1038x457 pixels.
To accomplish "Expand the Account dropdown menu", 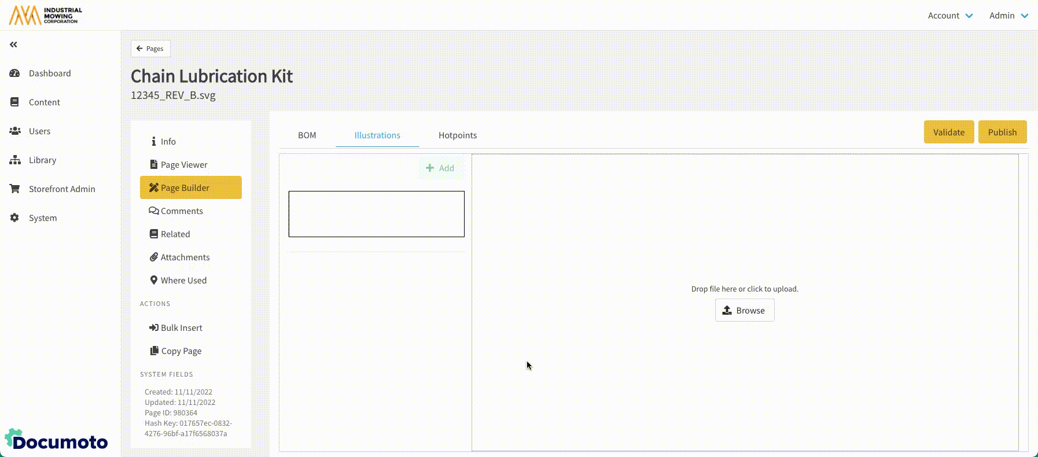I will point(950,16).
